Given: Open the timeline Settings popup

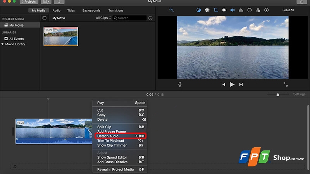Looking at the screenshot, I should point(299,94).
